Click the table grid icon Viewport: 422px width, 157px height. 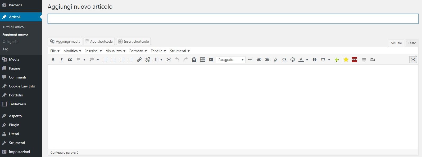pyautogui.click(x=156, y=60)
